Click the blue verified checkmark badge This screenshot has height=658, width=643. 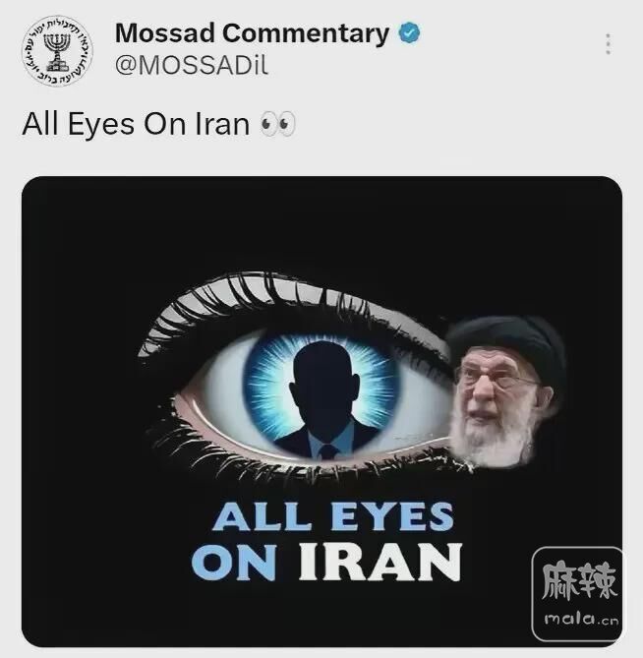(x=409, y=33)
